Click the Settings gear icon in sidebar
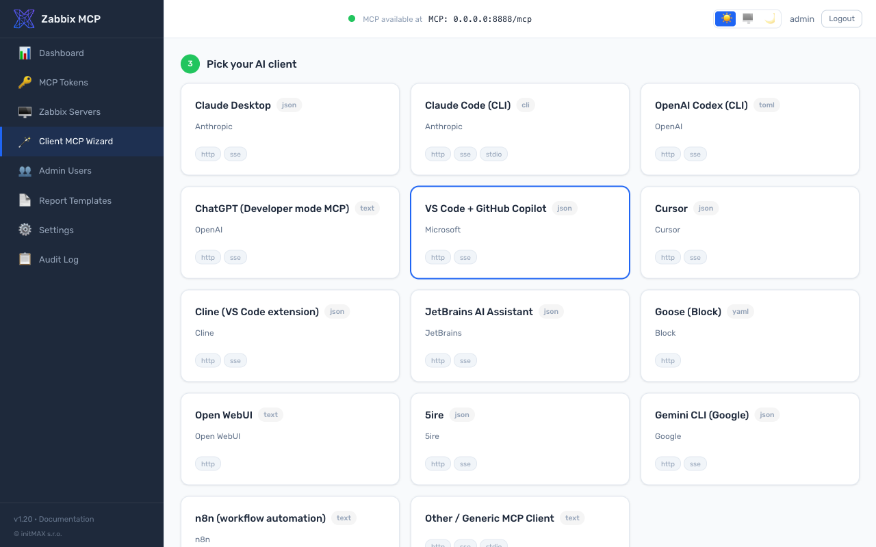This screenshot has height=547, width=876. [x=25, y=230]
